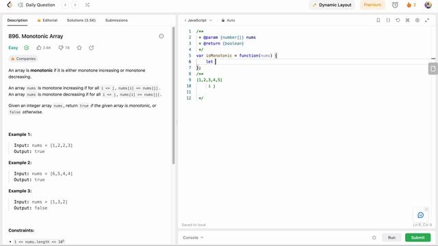The width and height of the screenshot is (438, 246).
Task: Open the LeetCode logo home link
Action: tap(10, 5)
